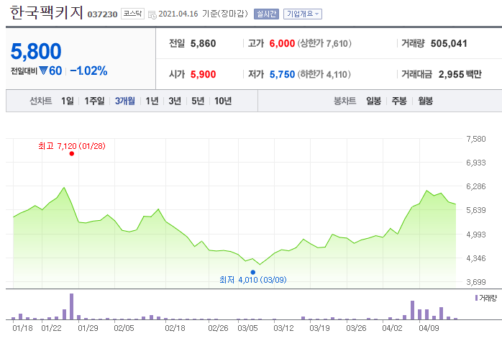This screenshot has height=341, width=502.
Task: Select the 1일 line chart tab
Action: coord(68,101)
